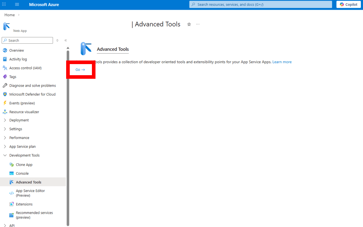Collapse the Development Tools section
The width and height of the screenshot is (363, 227).
tap(24, 155)
